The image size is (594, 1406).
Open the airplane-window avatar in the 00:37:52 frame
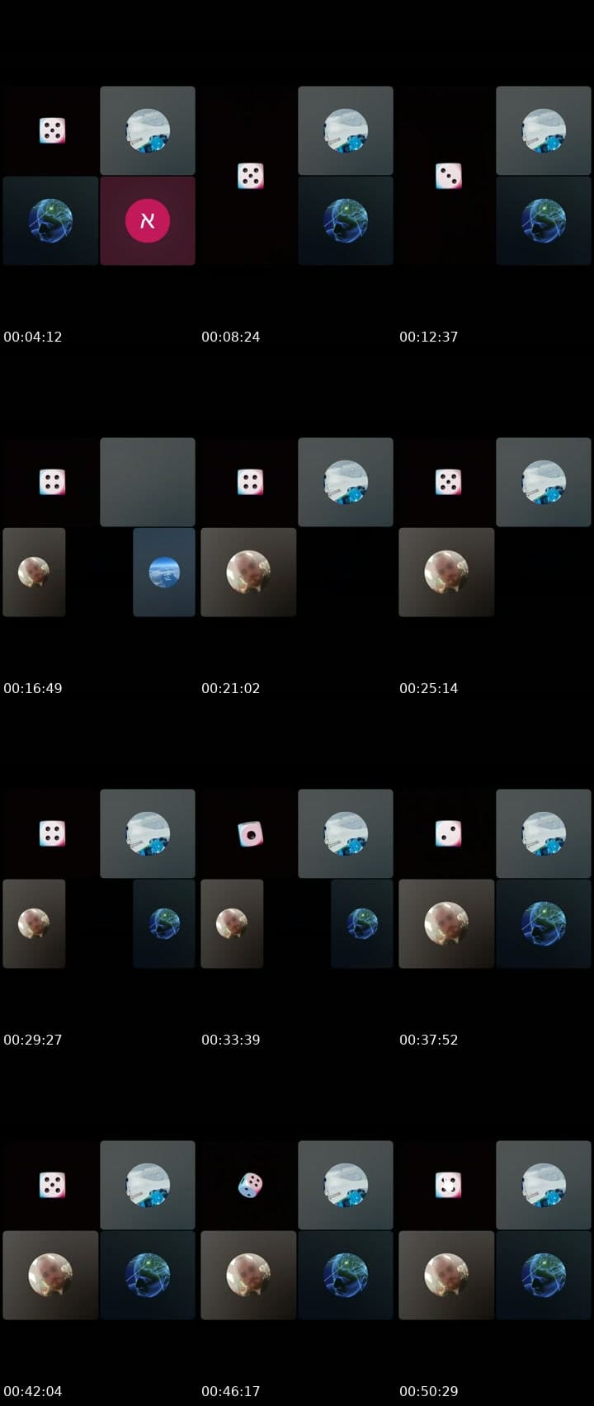coord(544,833)
